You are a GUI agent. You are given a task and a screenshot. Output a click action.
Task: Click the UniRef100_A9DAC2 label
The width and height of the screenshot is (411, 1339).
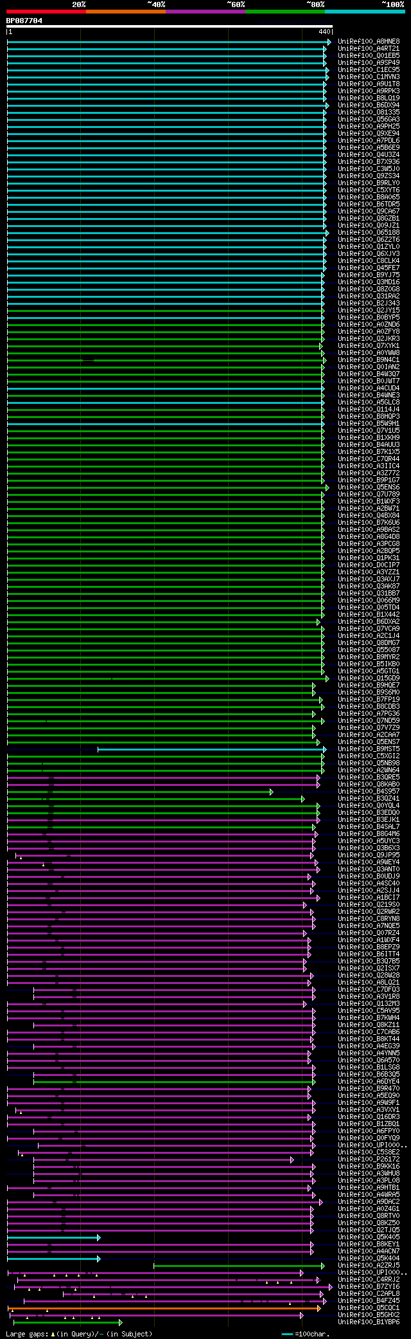pos(369,1201)
